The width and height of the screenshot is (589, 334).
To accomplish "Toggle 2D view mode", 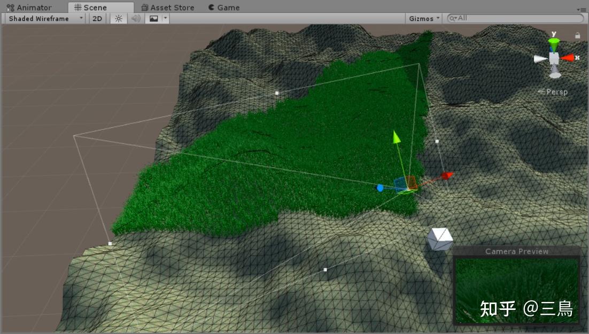I will click(97, 18).
